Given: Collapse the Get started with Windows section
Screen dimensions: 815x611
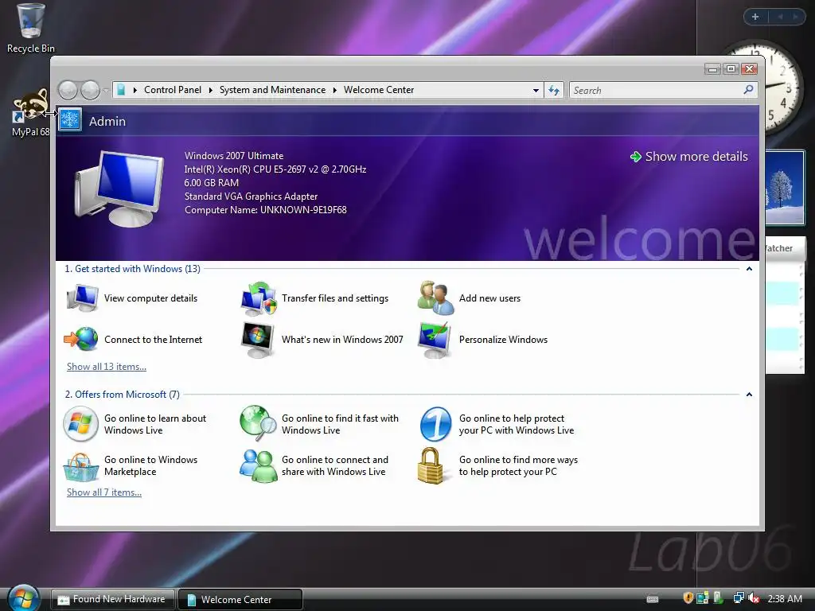Looking at the screenshot, I should tap(749, 269).
